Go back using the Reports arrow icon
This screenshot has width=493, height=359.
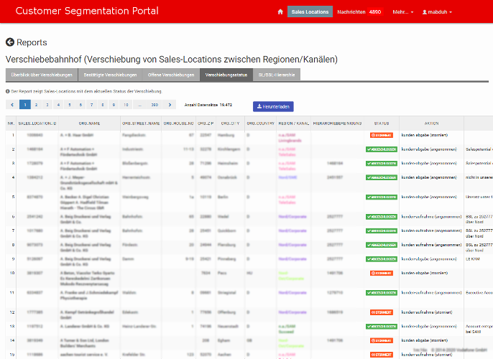click(10, 43)
